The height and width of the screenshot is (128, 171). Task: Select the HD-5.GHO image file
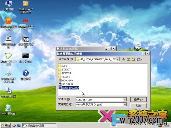(x=66, y=84)
